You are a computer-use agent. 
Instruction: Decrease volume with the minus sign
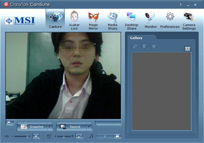pos(13,136)
